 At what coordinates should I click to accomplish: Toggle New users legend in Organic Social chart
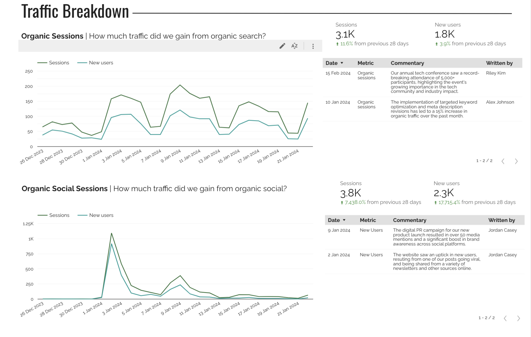(x=95, y=215)
